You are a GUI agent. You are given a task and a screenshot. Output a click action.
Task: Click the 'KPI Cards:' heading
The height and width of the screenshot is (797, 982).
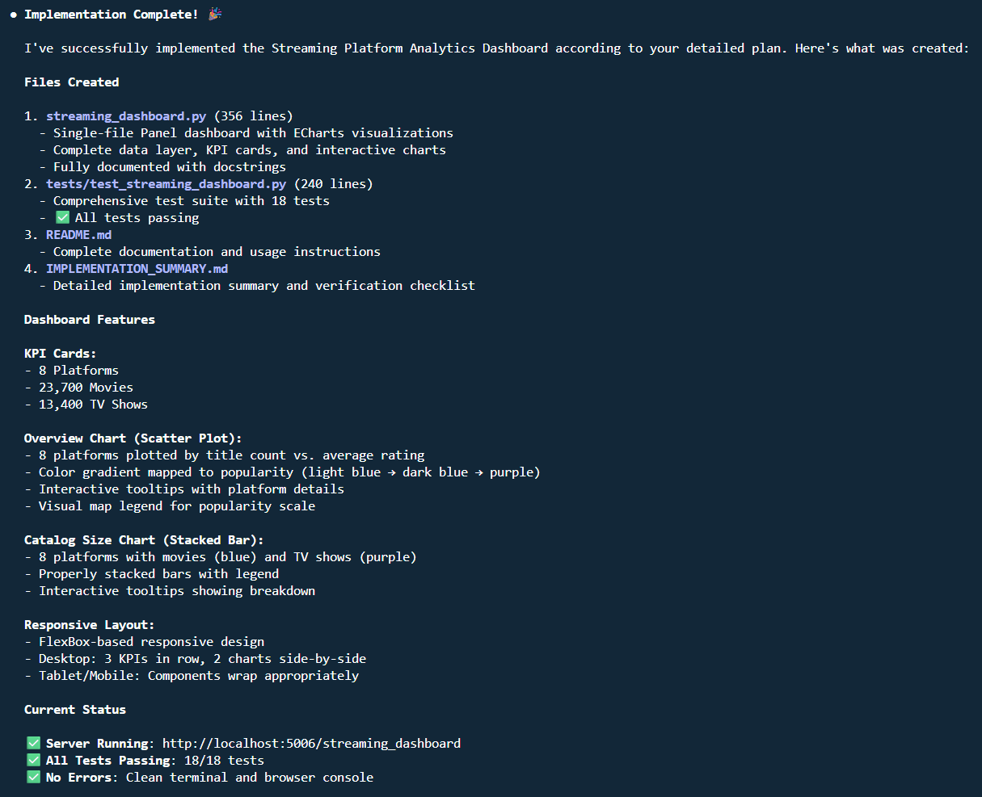coord(60,353)
